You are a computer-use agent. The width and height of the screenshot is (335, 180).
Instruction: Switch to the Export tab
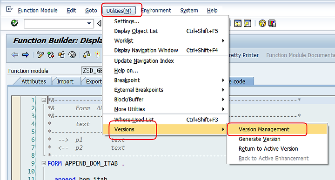94,81
